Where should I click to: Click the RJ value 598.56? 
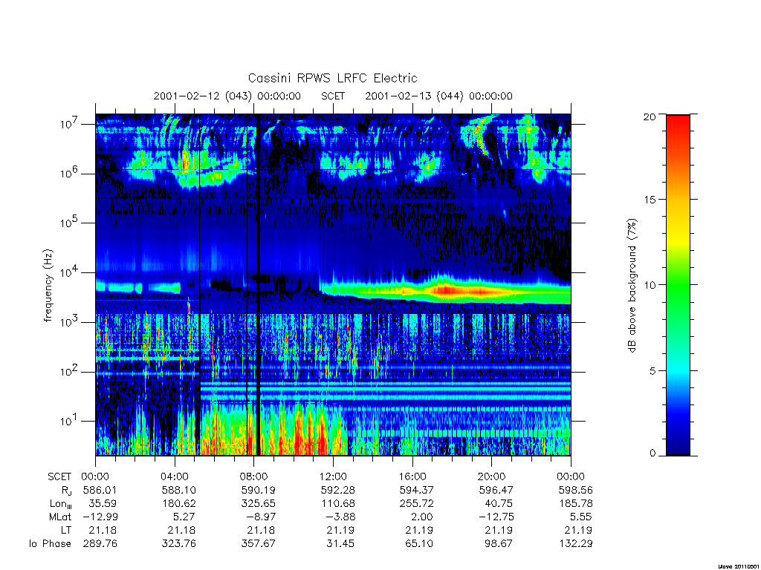[x=576, y=490]
